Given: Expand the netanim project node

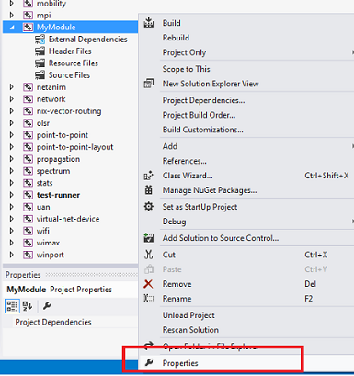Looking at the screenshot, I should (12, 87).
